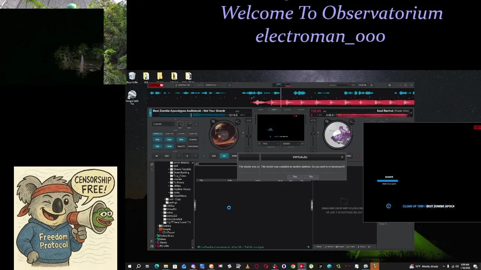481x270 pixels.
Task: Toggle play/pause on the left deck
Action: click(224, 156)
